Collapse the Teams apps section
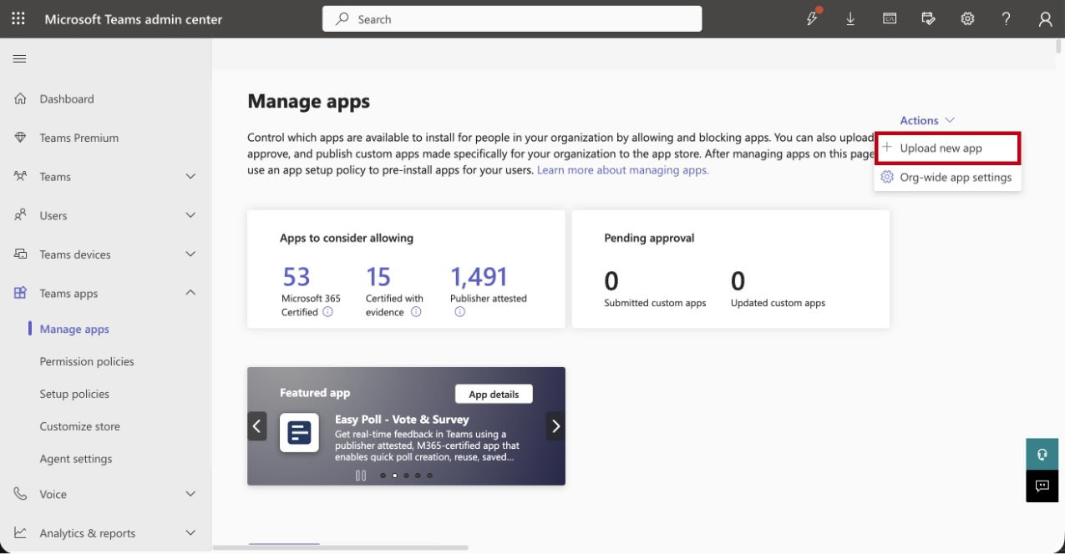This screenshot has height=554, width=1065. click(x=190, y=293)
